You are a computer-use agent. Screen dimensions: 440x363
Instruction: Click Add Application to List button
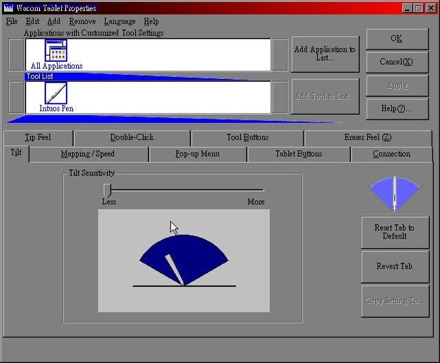pyautogui.click(x=325, y=54)
